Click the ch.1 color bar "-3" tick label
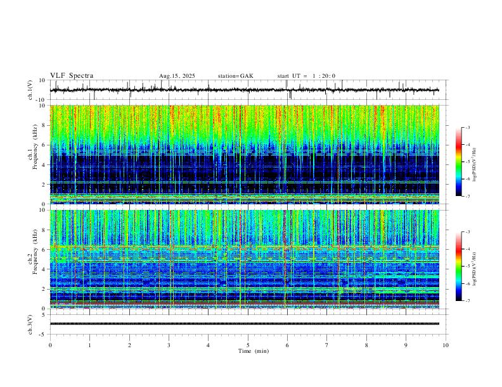502x387 pixels. pyautogui.click(x=467, y=127)
